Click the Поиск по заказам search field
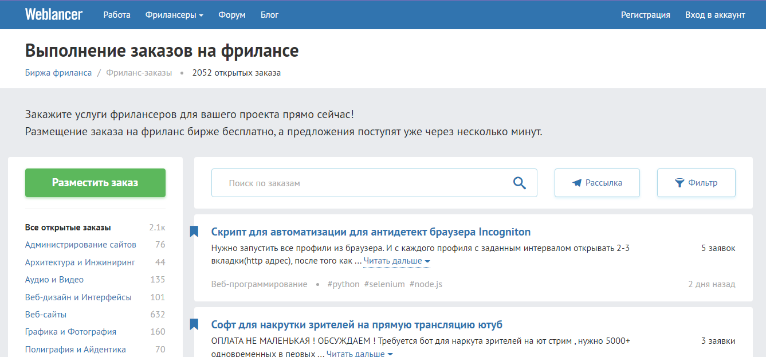 [344, 182]
